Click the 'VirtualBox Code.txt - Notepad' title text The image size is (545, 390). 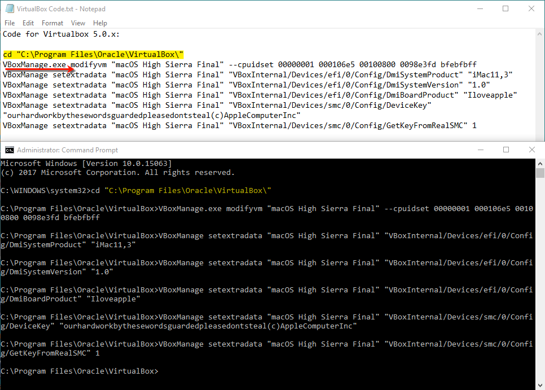[x=61, y=8]
